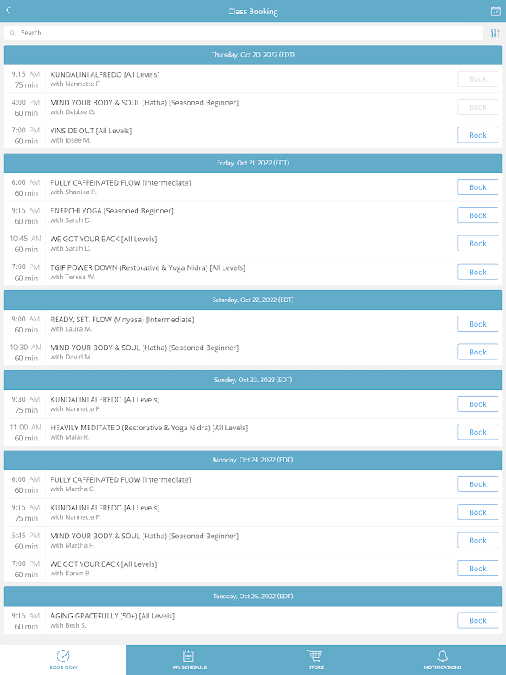Open the My Schedule calendar icon

pos(189,656)
